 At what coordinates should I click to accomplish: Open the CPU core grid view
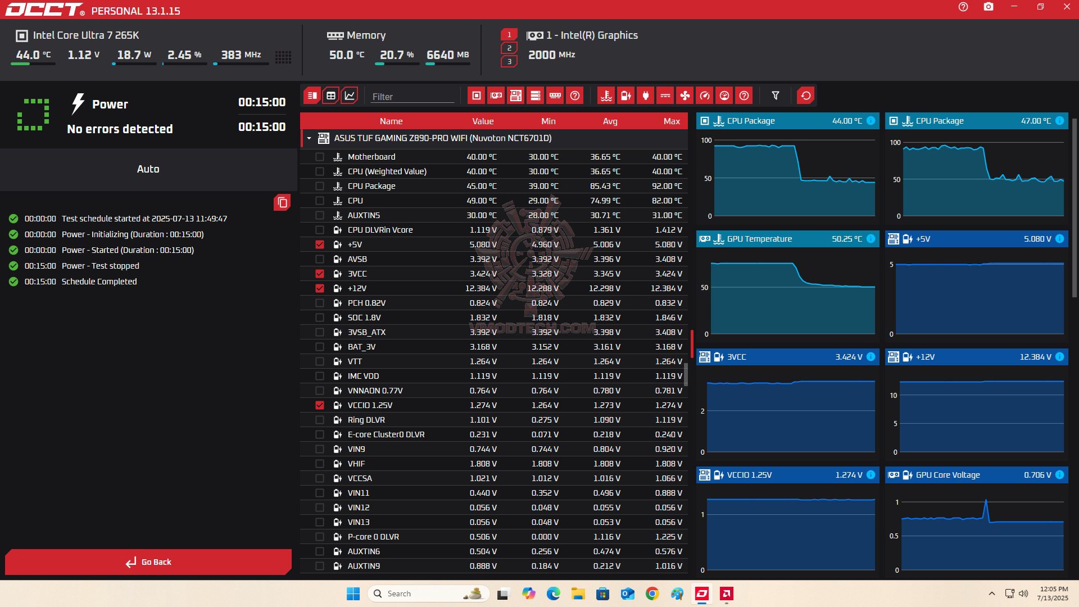click(283, 57)
